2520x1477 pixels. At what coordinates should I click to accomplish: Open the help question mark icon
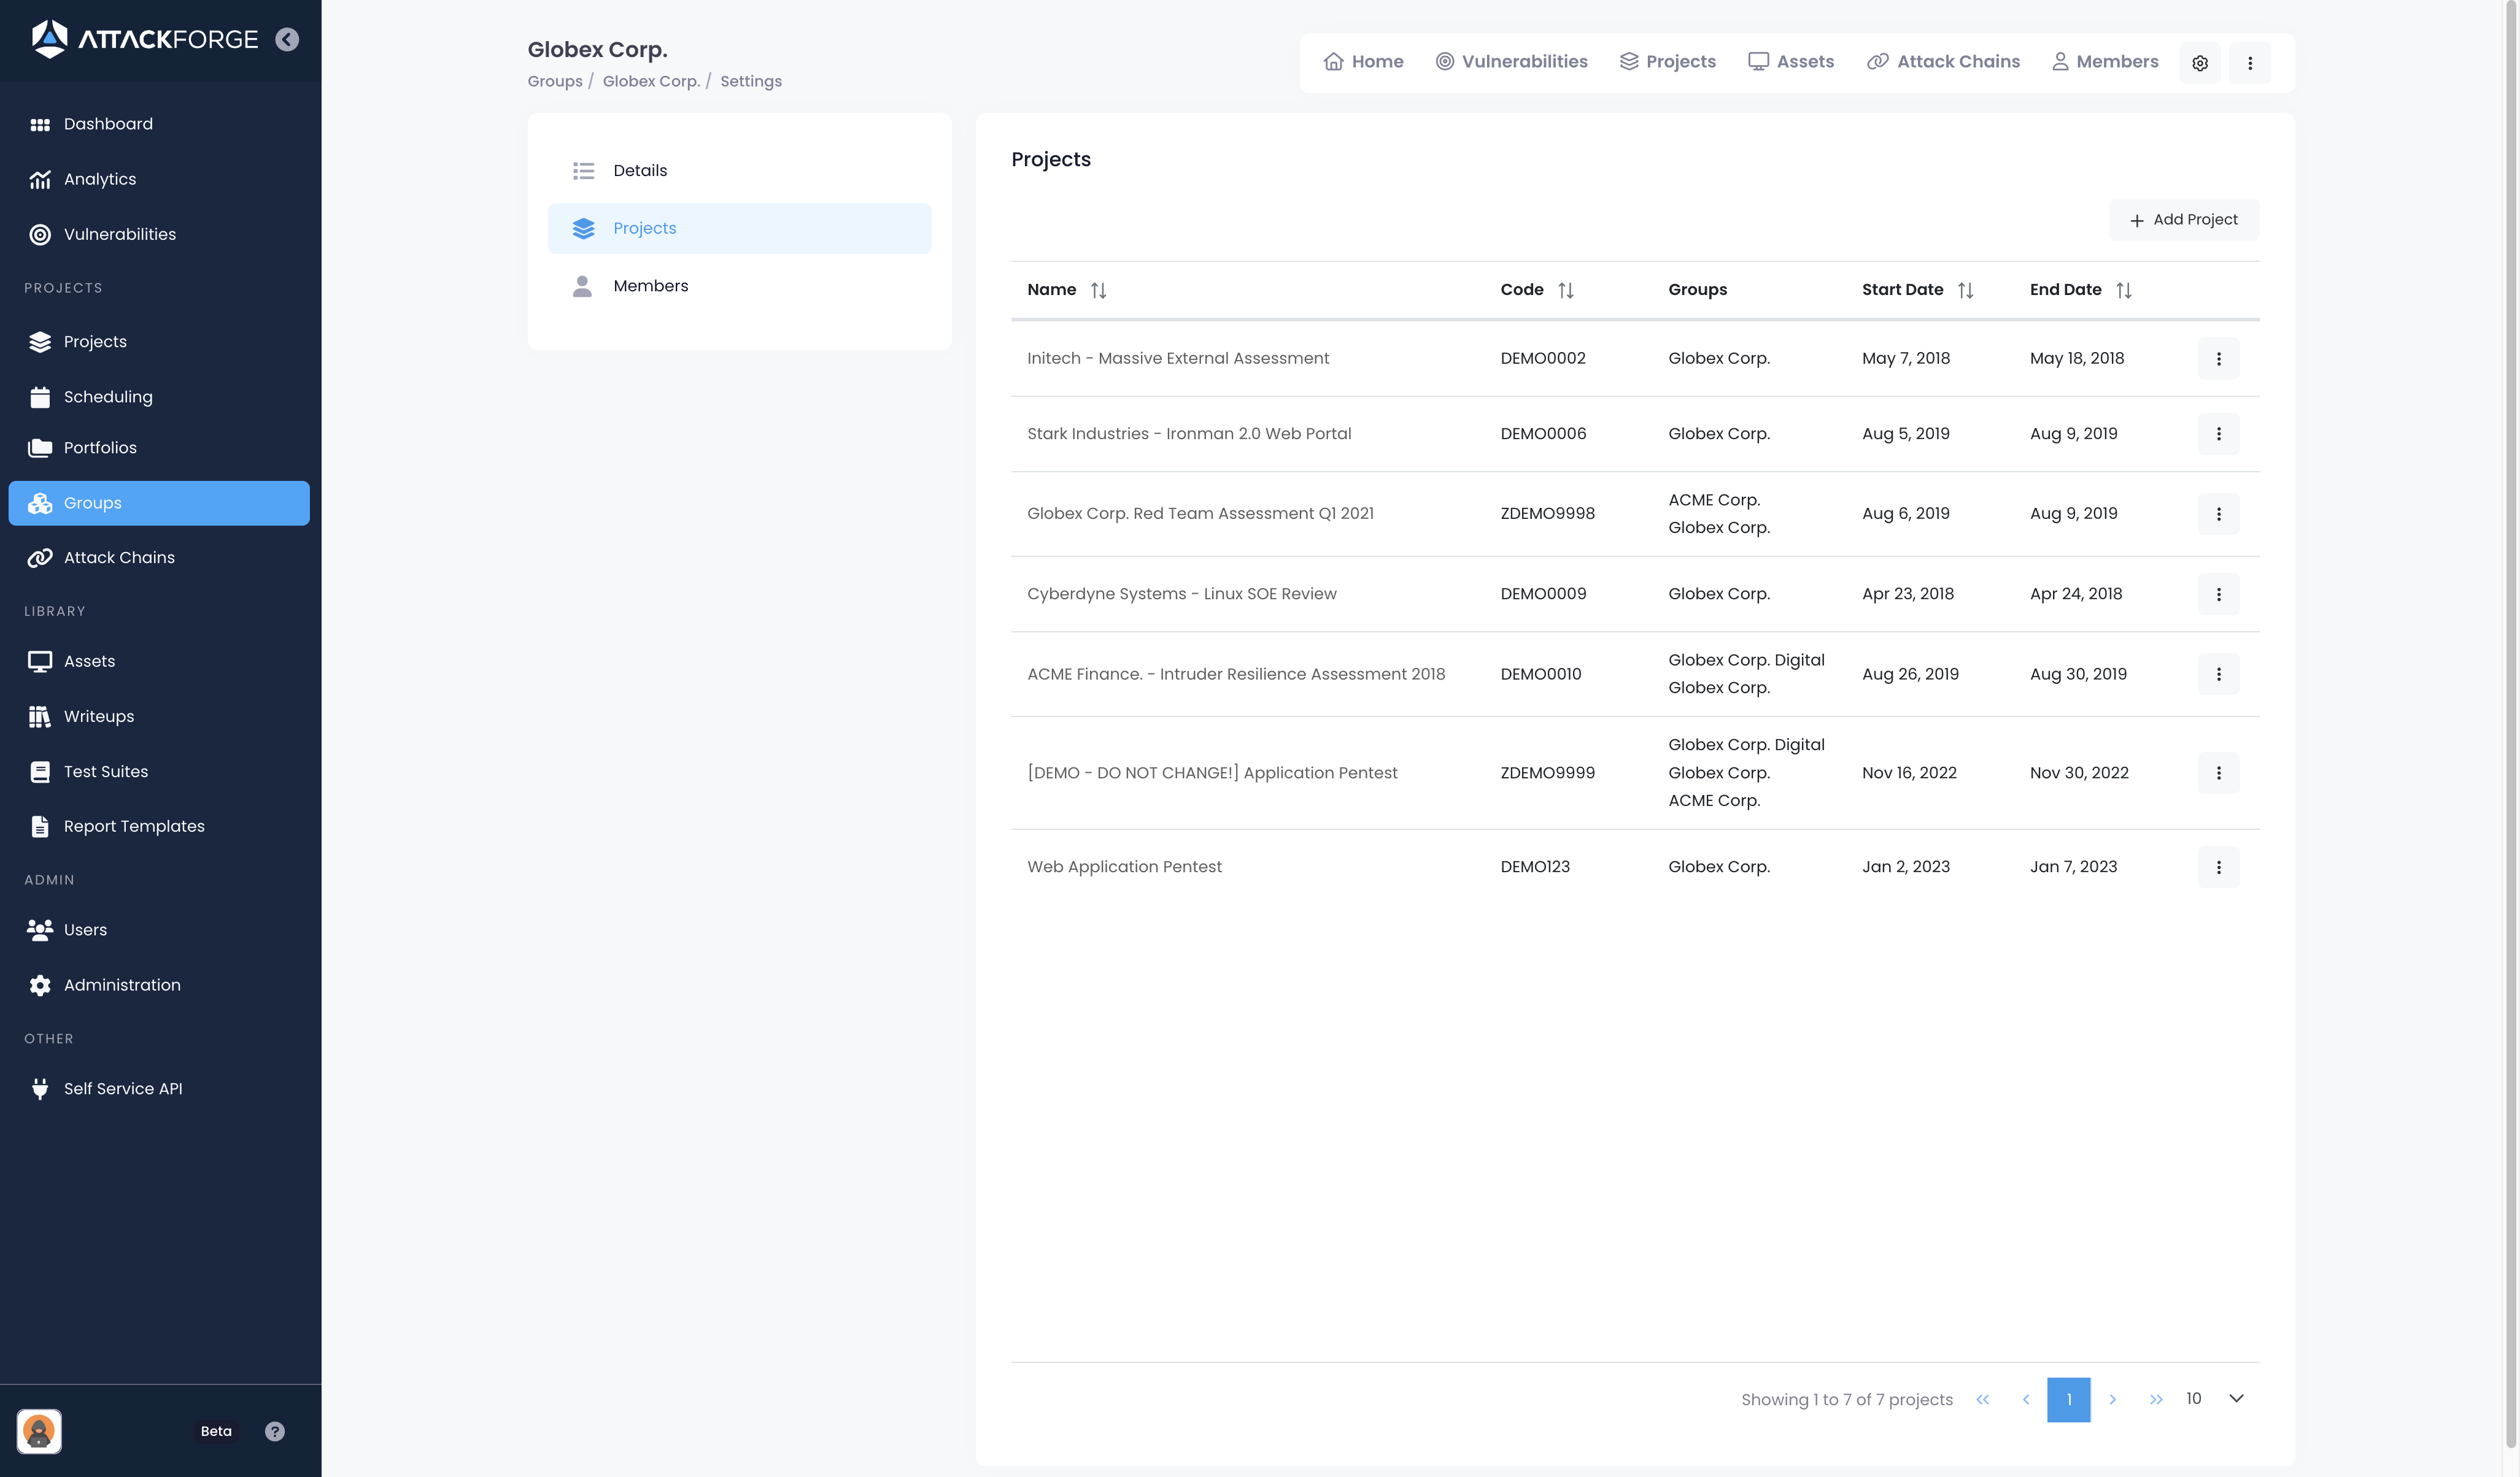[275, 1431]
